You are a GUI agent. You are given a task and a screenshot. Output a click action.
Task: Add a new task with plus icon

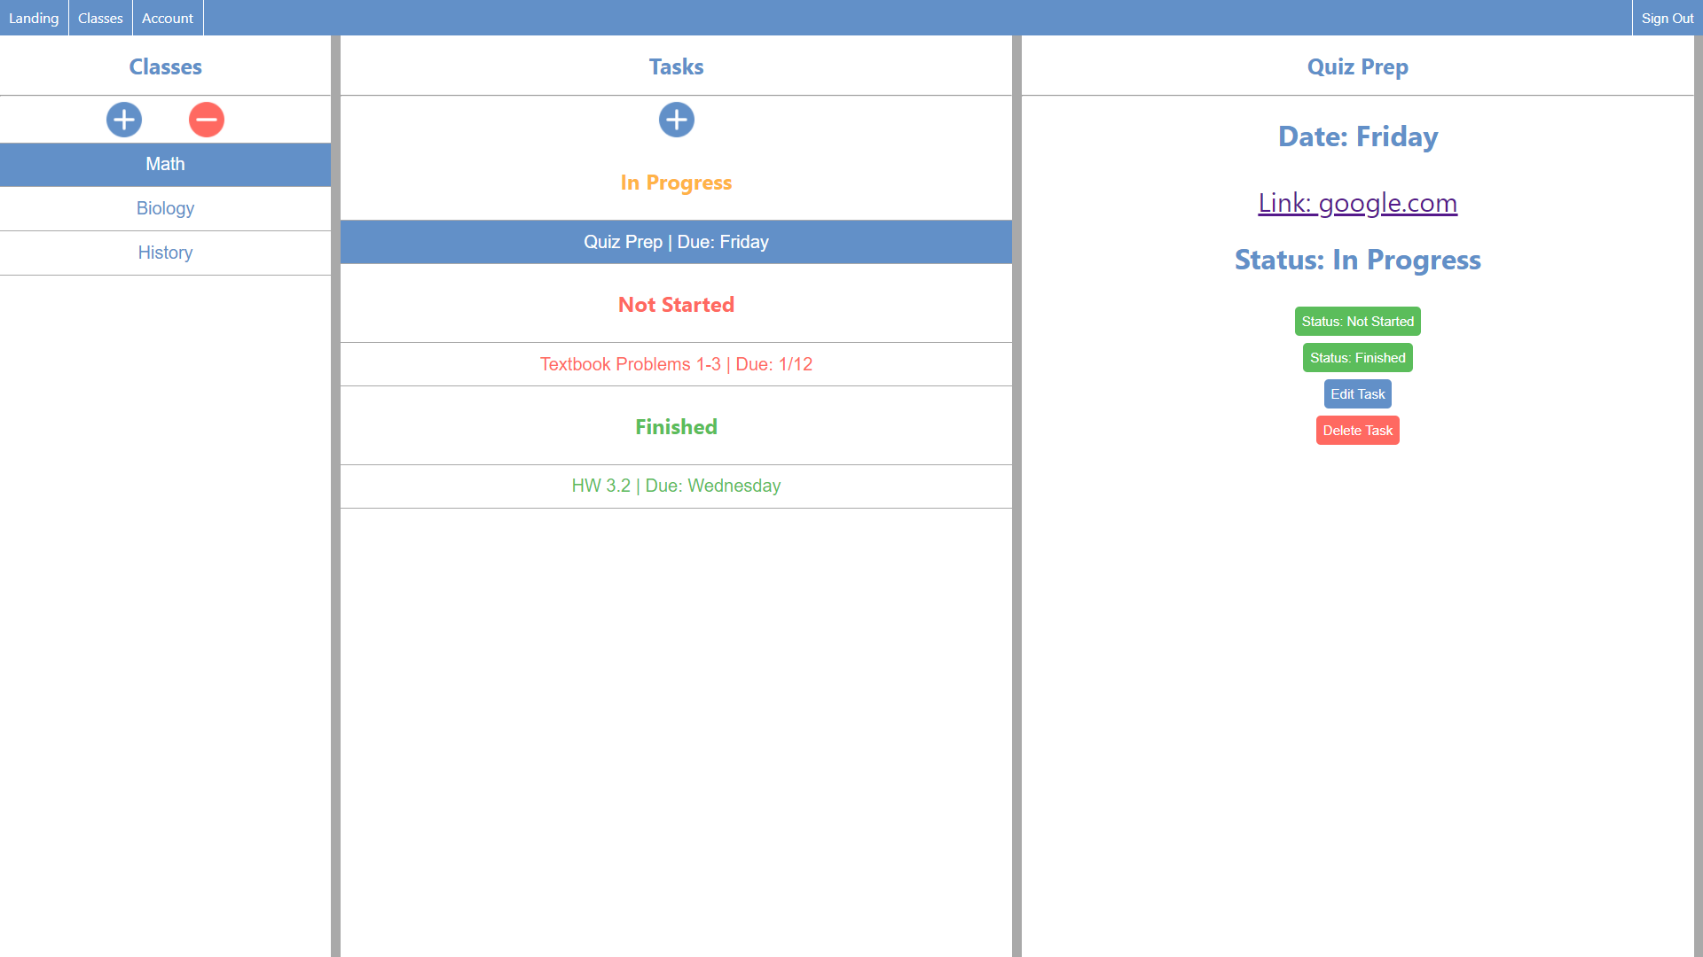click(x=676, y=120)
